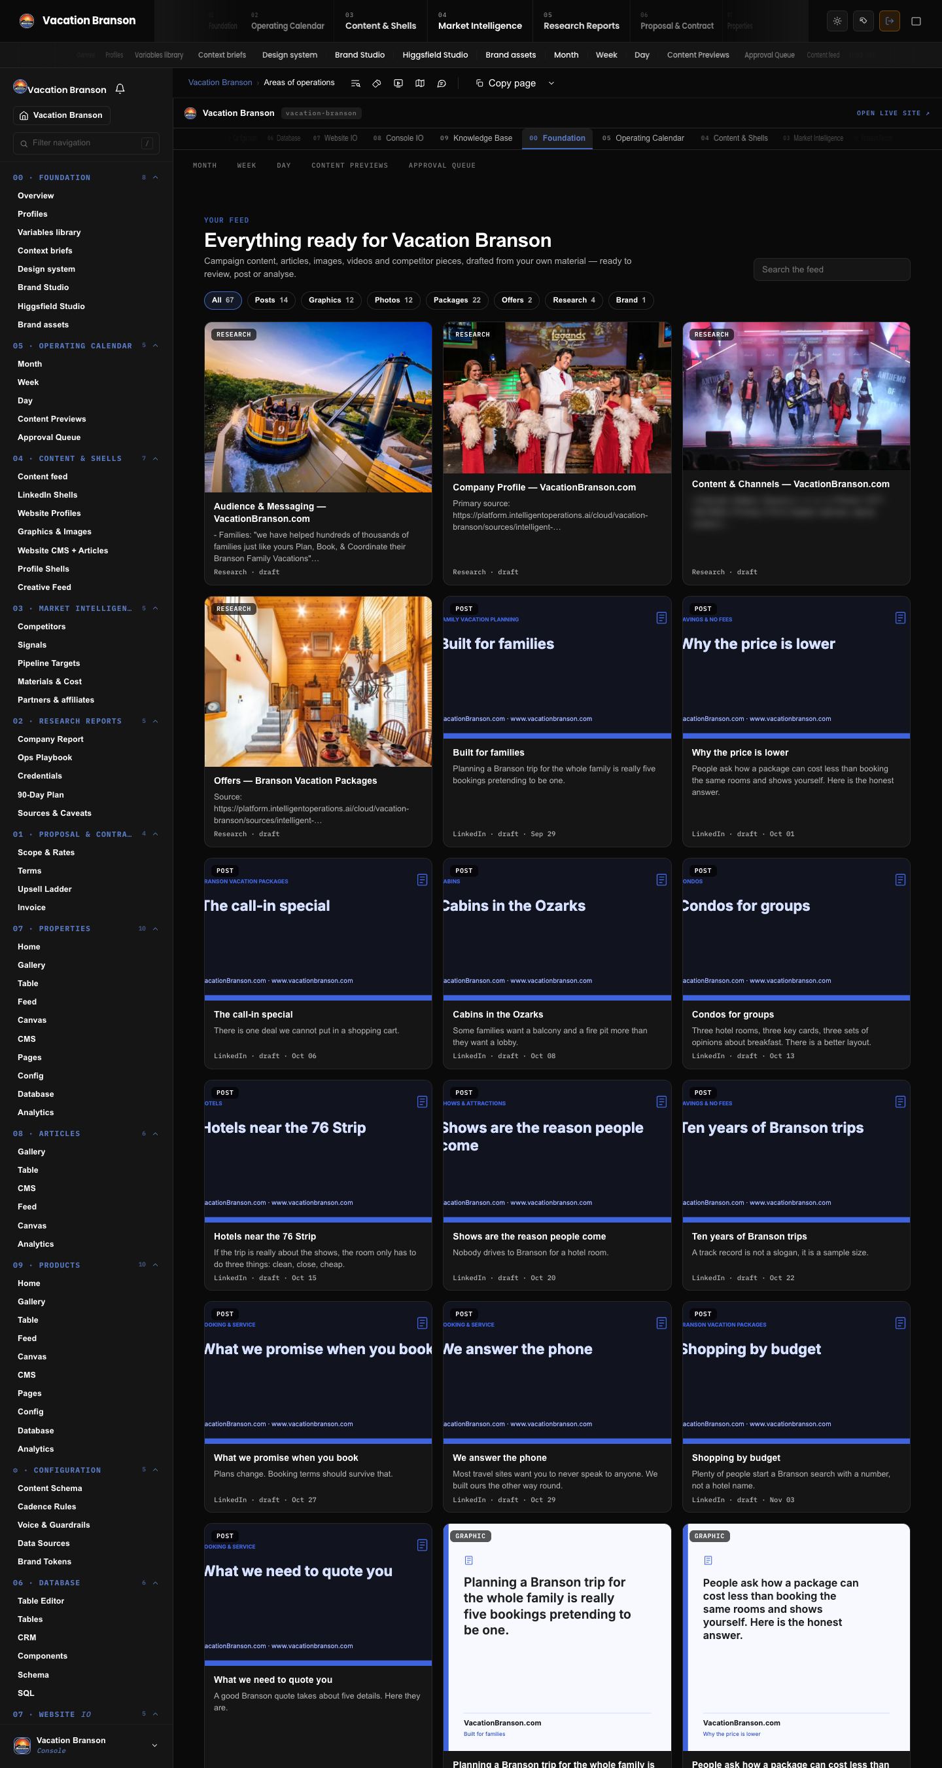Click the Search the feed field
This screenshot has height=1768, width=942.
[x=831, y=269]
